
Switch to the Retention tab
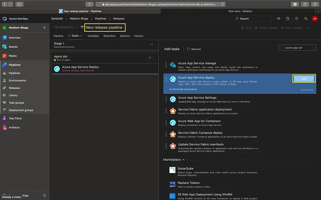pos(109,36)
